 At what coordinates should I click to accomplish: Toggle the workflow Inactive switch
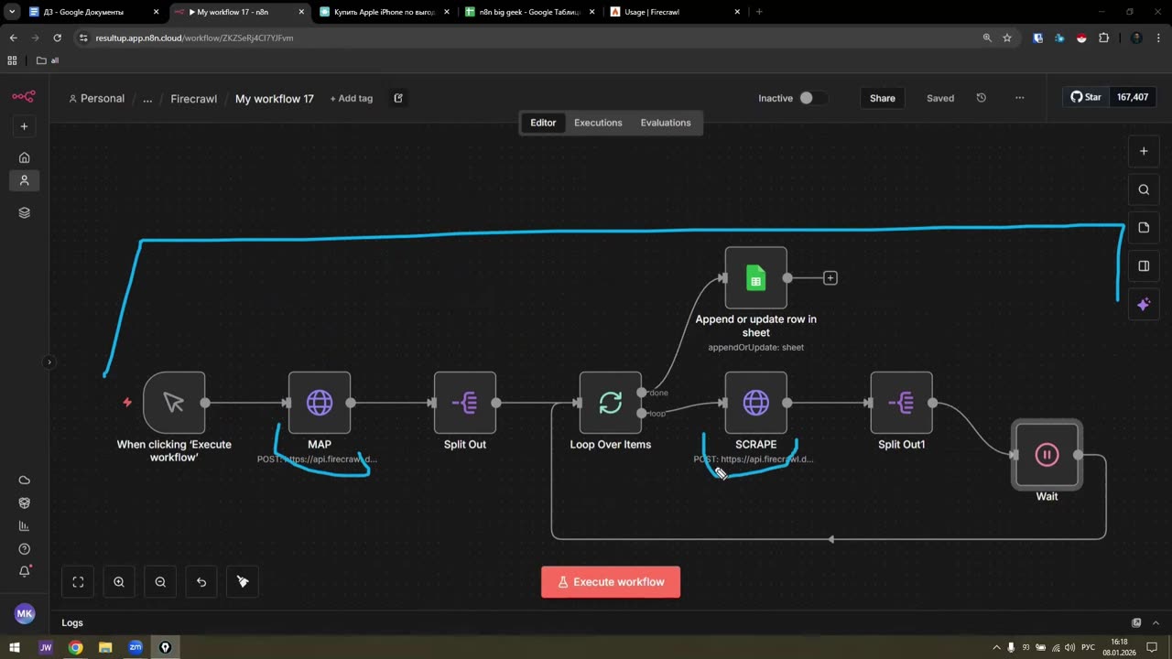(x=812, y=98)
